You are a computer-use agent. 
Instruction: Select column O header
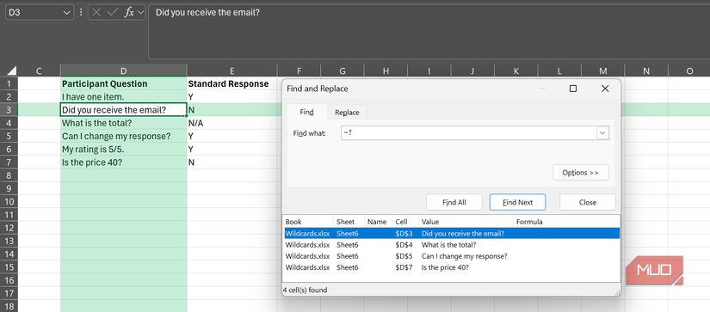click(689, 71)
